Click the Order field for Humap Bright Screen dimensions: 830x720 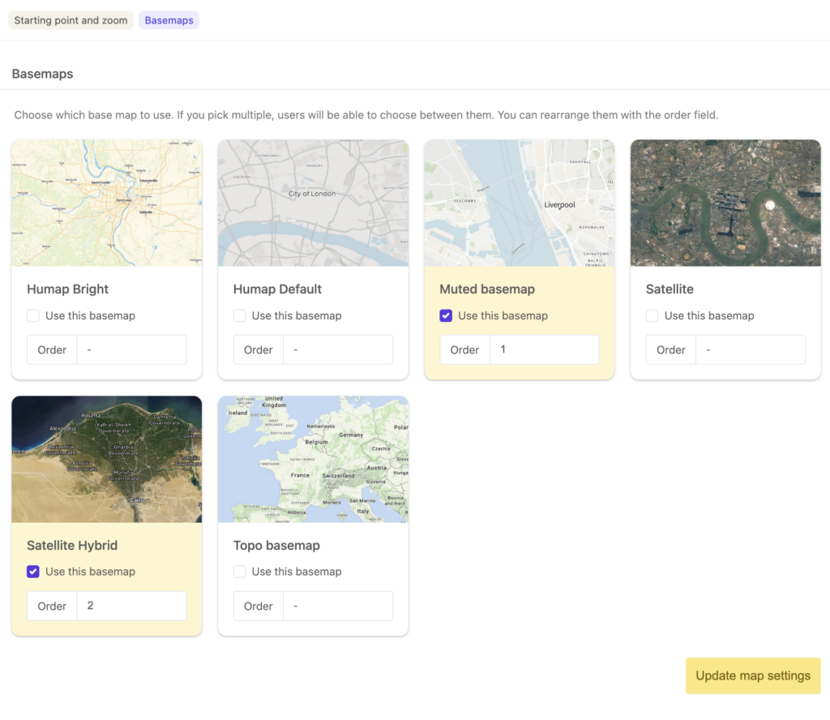tap(132, 349)
